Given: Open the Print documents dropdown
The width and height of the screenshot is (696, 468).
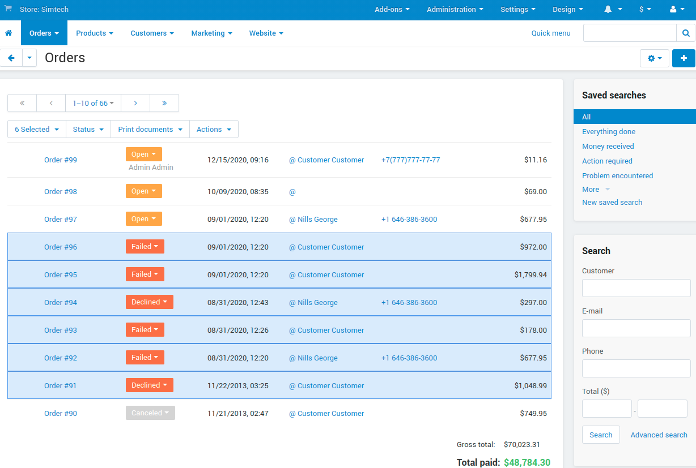Looking at the screenshot, I should (150, 129).
